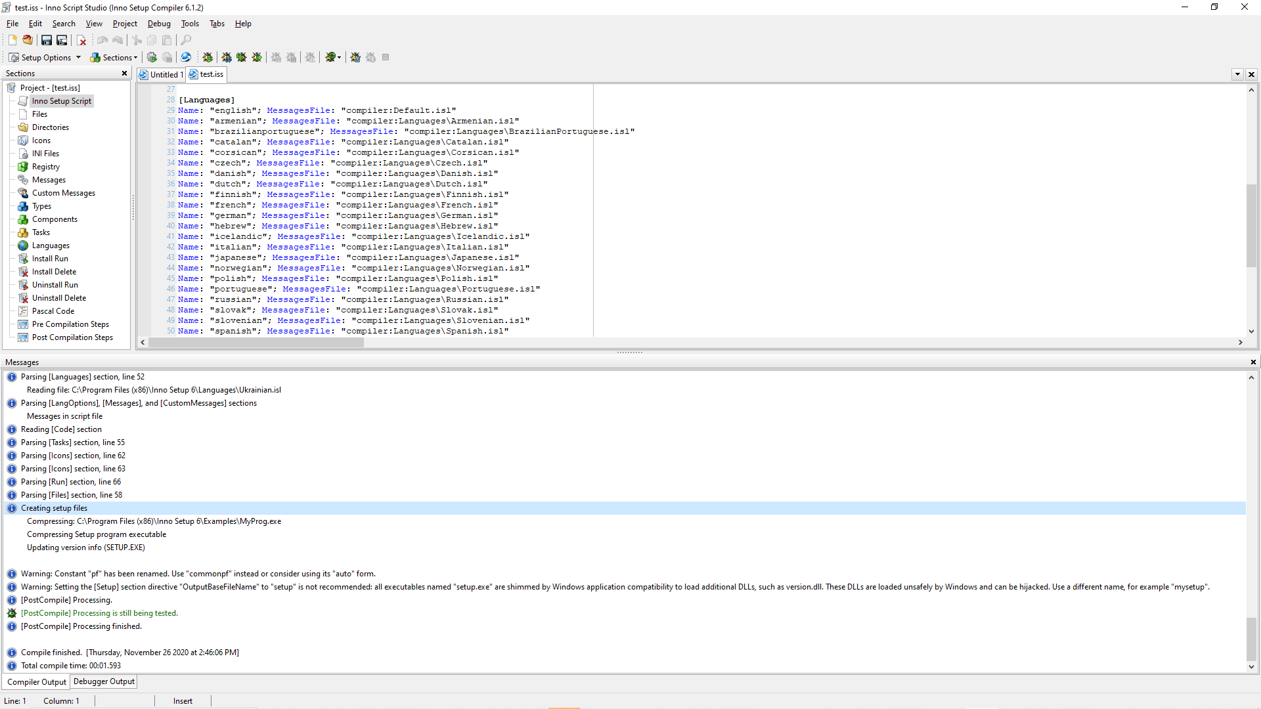
Task: Switch to the test.iss tab
Action: pyautogui.click(x=206, y=74)
